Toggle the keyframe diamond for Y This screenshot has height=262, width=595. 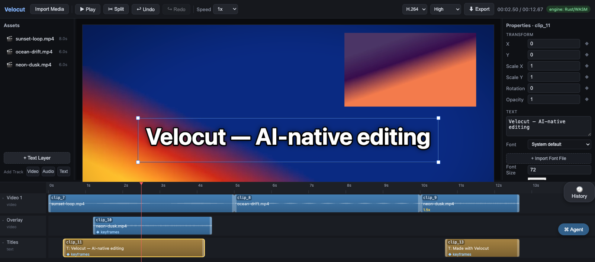(587, 55)
